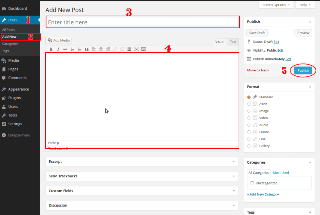The image size is (320, 215).
Task: Insert bulleted list
Action: tap(73, 49)
